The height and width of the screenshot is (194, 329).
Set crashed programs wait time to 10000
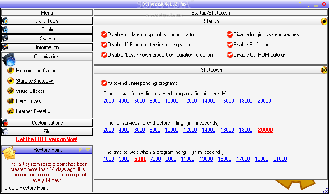172,101
